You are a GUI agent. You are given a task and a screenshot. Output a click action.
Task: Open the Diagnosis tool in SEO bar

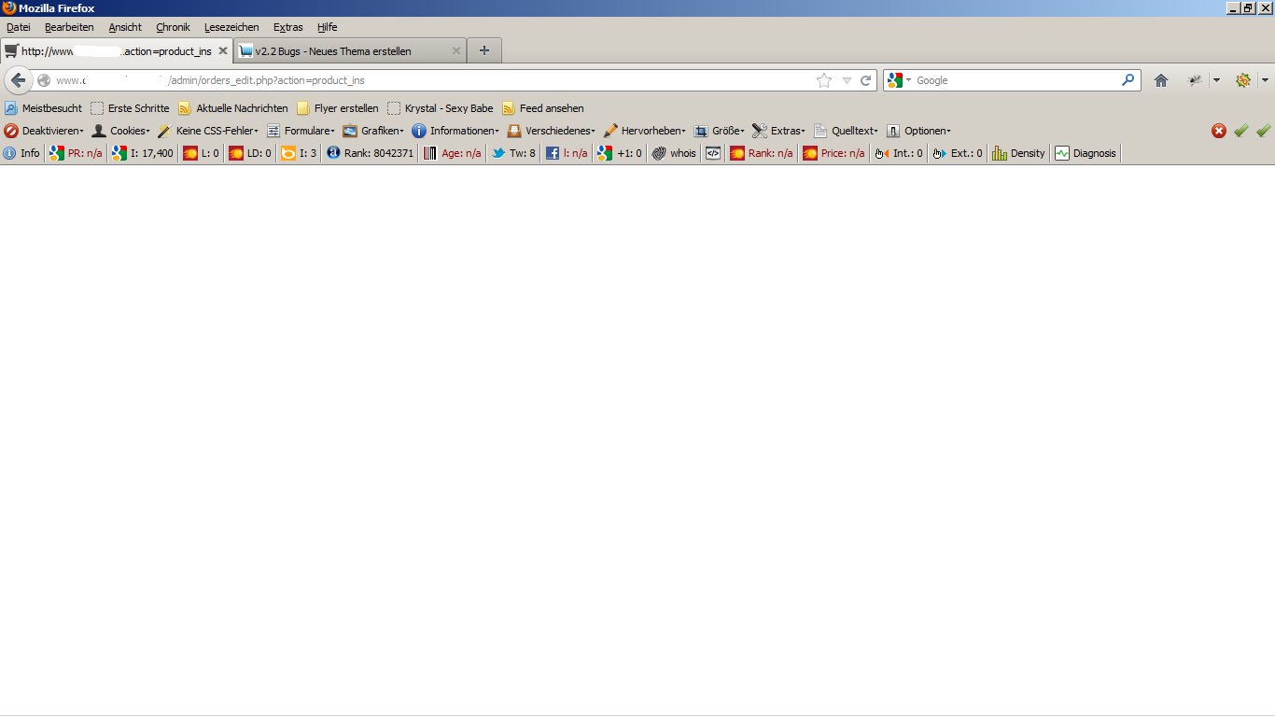click(x=1085, y=153)
